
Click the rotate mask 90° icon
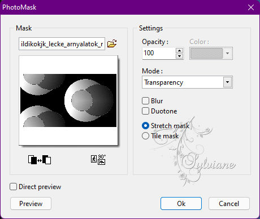[98, 160]
